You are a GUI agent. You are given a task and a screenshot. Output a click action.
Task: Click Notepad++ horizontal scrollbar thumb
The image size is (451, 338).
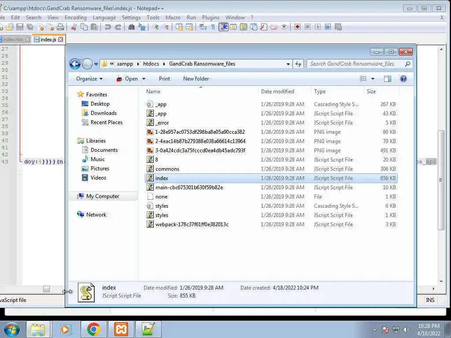click(46, 289)
